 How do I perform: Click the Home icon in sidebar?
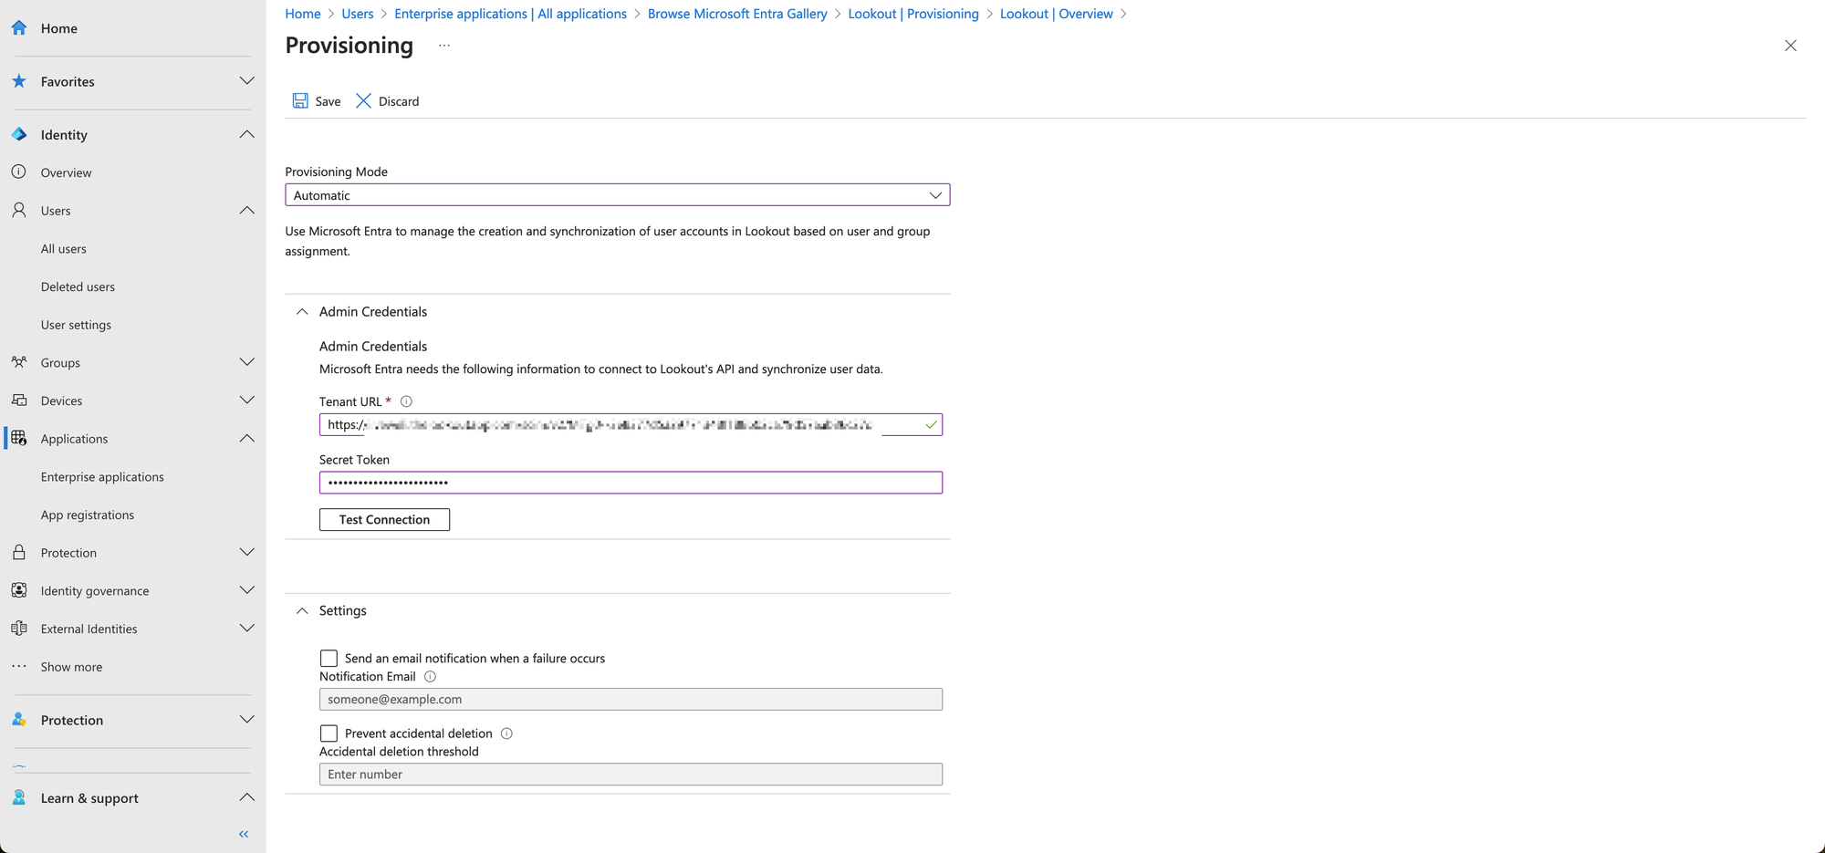19,28
